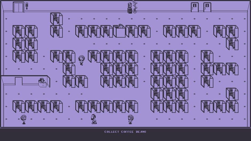Click the person seated at the open desk
251x141 pixels.
coord(121,27)
